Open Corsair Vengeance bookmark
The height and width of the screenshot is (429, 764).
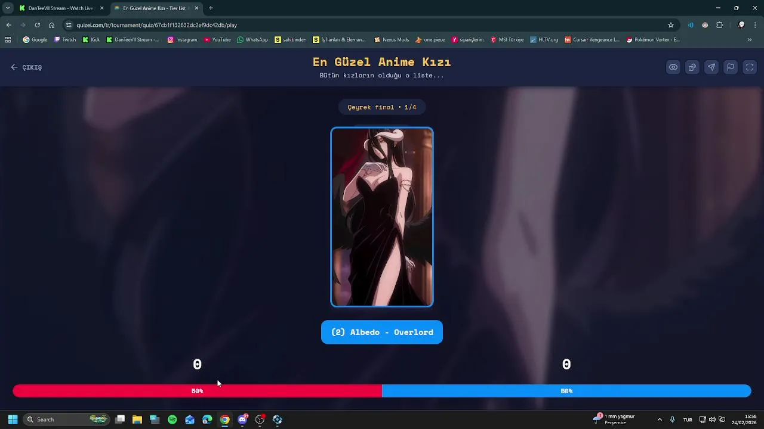[592, 40]
